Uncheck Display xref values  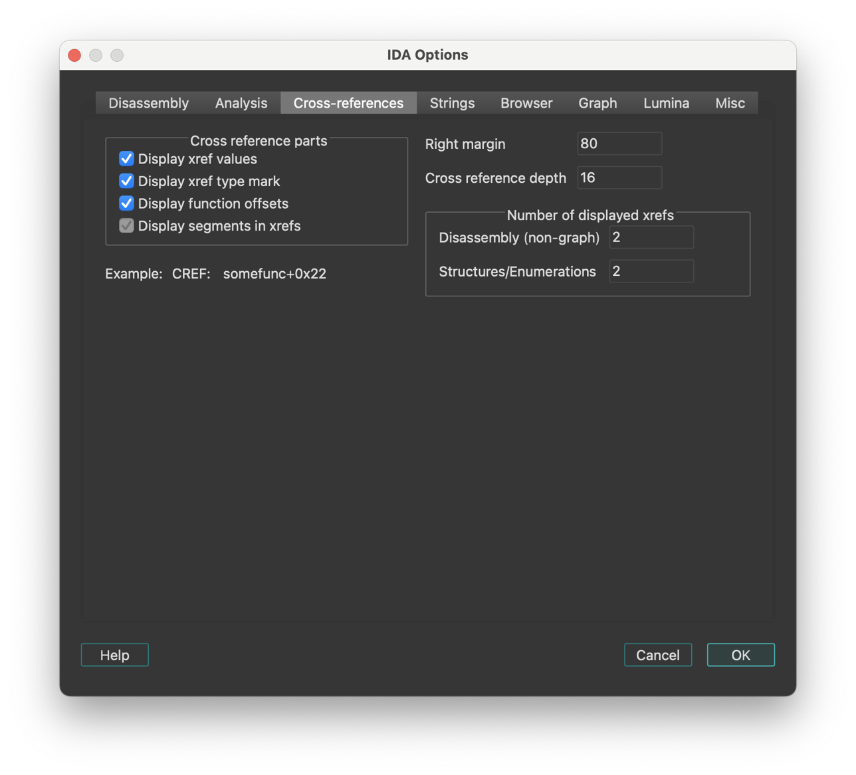point(126,158)
